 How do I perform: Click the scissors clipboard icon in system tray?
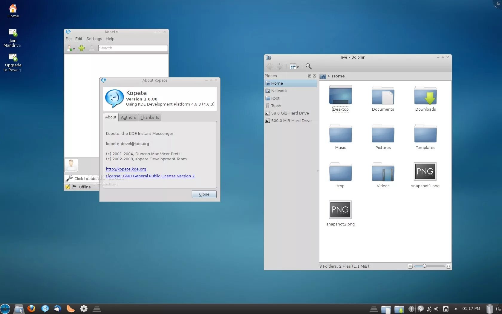tap(429, 309)
